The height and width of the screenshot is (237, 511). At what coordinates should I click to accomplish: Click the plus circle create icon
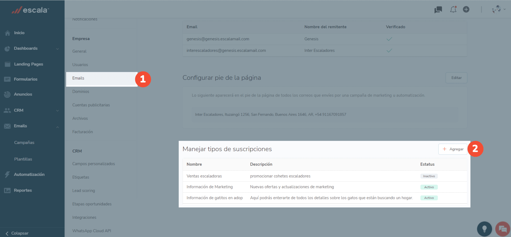click(x=466, y=10)
